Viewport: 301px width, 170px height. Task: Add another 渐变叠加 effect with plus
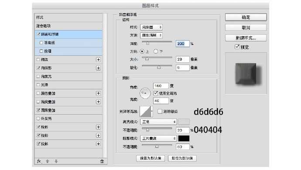(98, 102)
